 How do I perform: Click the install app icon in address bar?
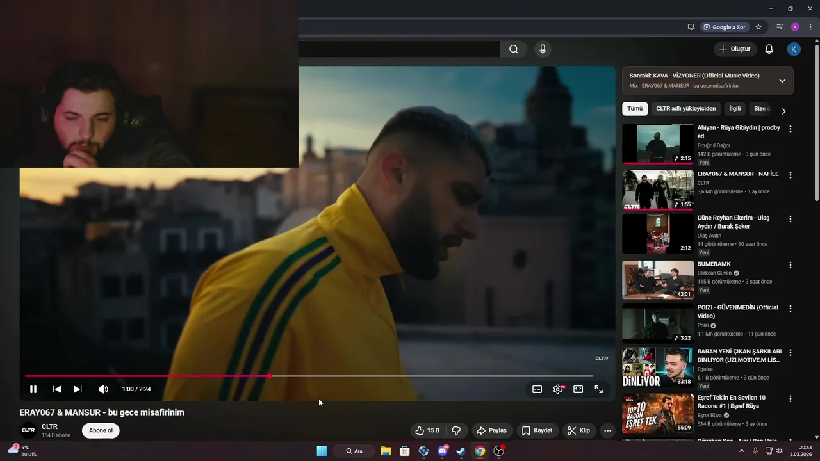coord(691,27)
